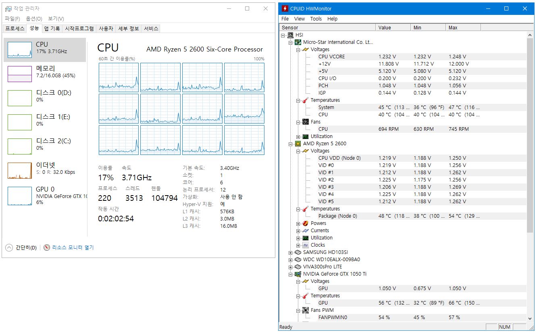Click the scrollbar up arrow in HWMonitor
The height and width of the screenshot is (334, 537).
pos(530,35)
